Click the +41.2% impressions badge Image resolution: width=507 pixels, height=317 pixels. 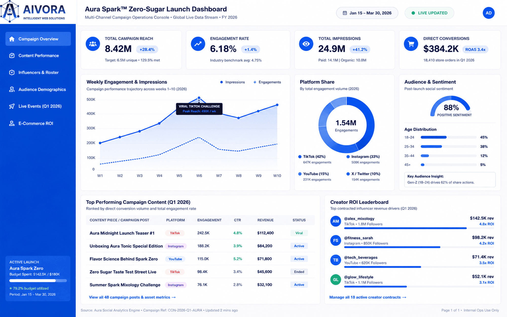[360, 49]
